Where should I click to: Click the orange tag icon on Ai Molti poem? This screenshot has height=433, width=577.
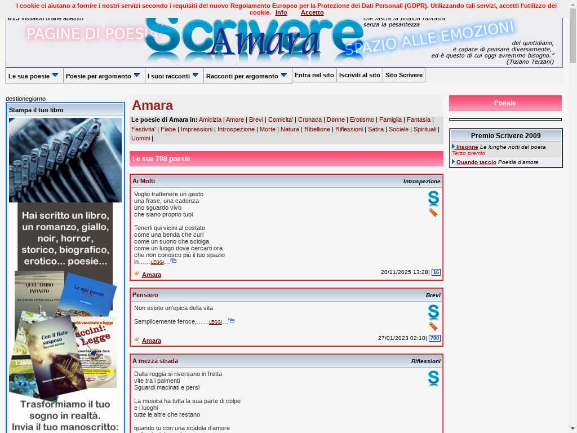[433, 213]
